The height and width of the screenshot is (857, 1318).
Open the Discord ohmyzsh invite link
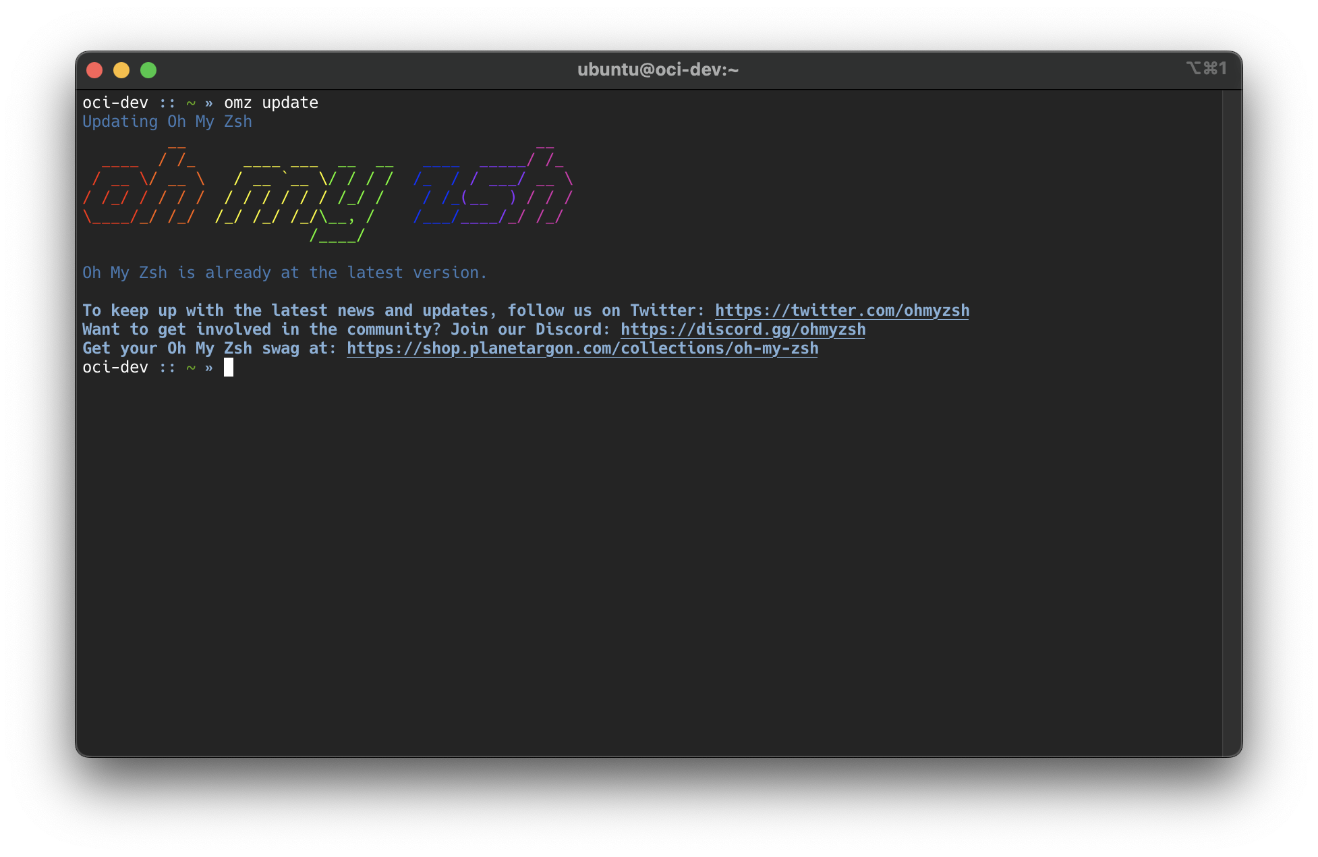tap(743, 329)
